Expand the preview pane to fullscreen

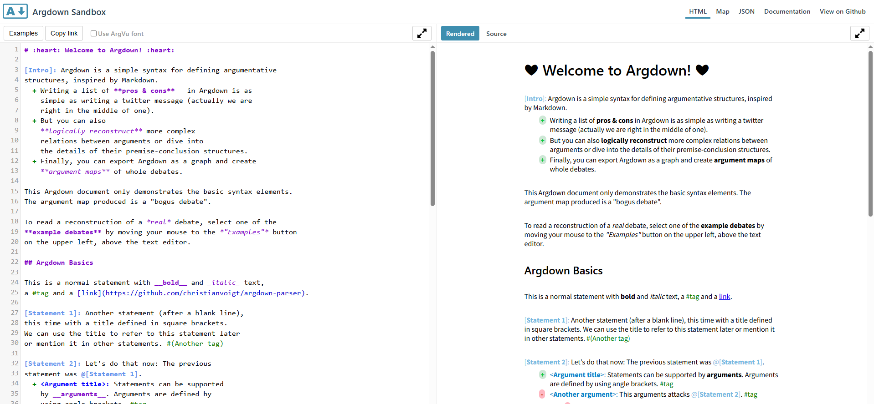859,33
